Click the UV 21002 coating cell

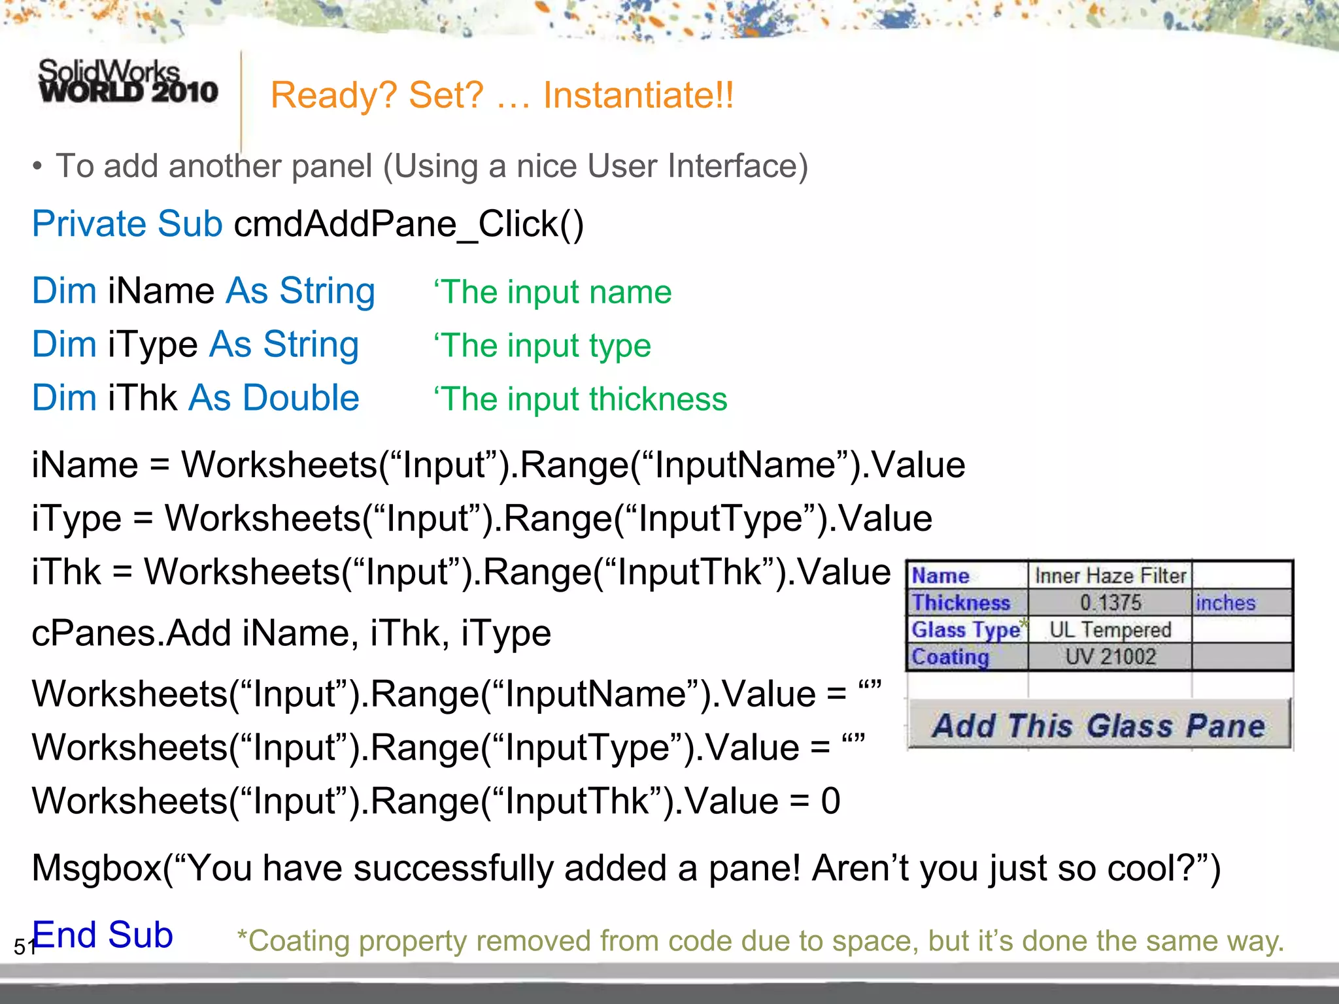1110,657
